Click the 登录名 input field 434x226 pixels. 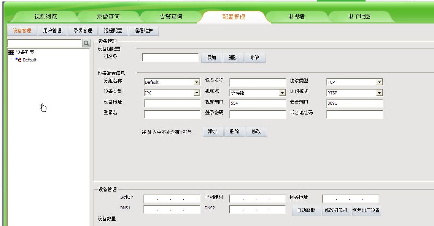coord(172,114)
